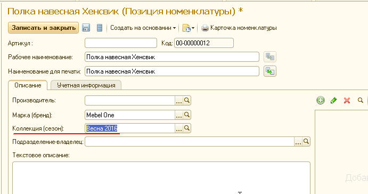Save the item with the floppy disk icon
Screen dimensions: 368x194
[x=86, y=28]
